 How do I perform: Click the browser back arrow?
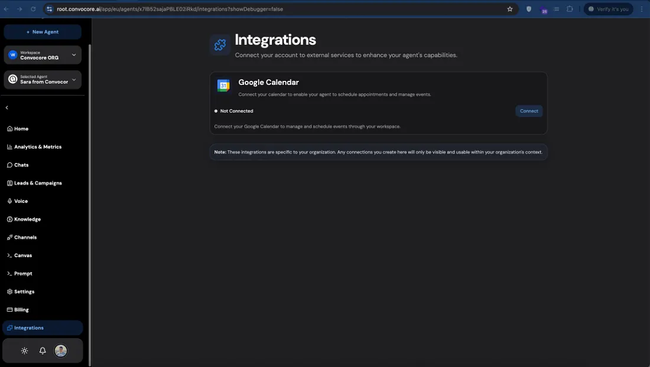tap(6, 9)
